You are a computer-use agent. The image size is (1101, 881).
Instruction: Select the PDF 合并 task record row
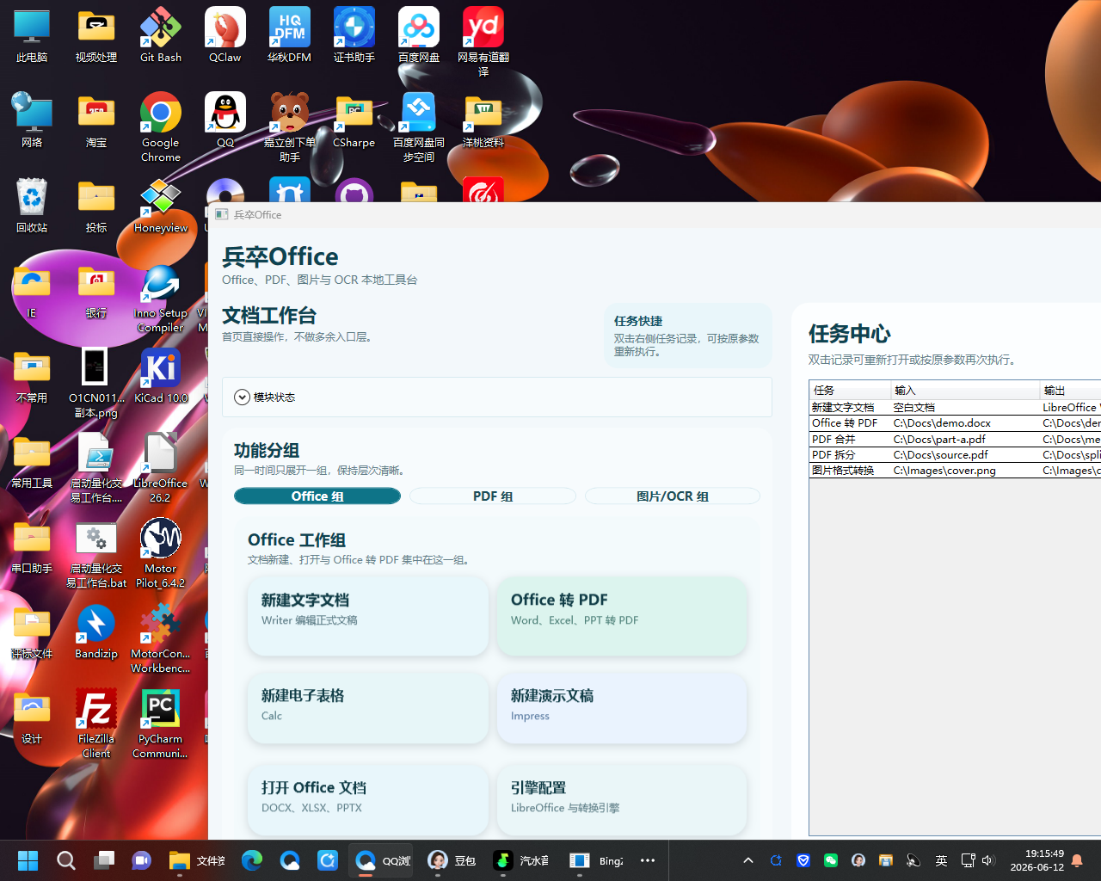(x=955, y=439)
